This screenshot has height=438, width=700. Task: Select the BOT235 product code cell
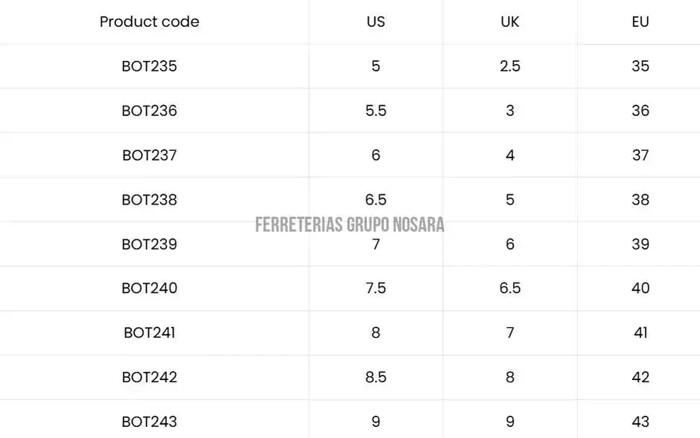coord(150,66)
